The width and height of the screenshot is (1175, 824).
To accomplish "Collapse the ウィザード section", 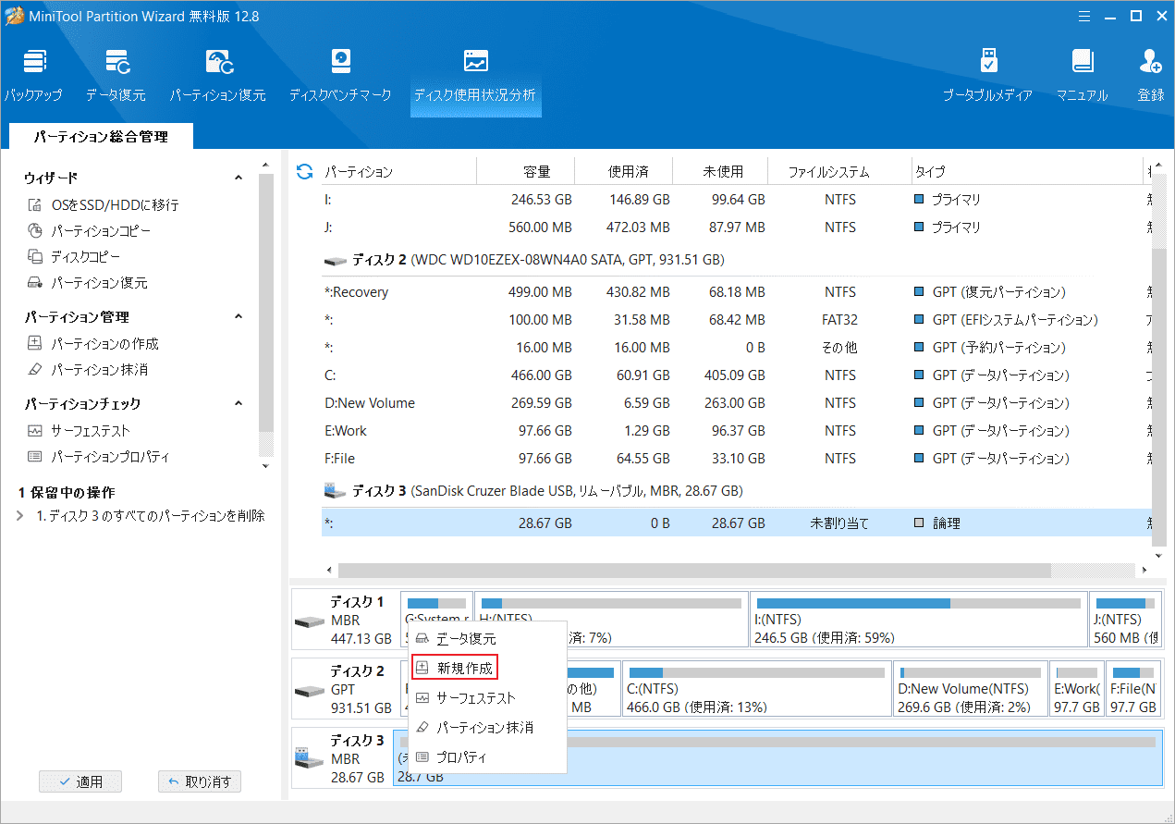I will tap(239, 177).
